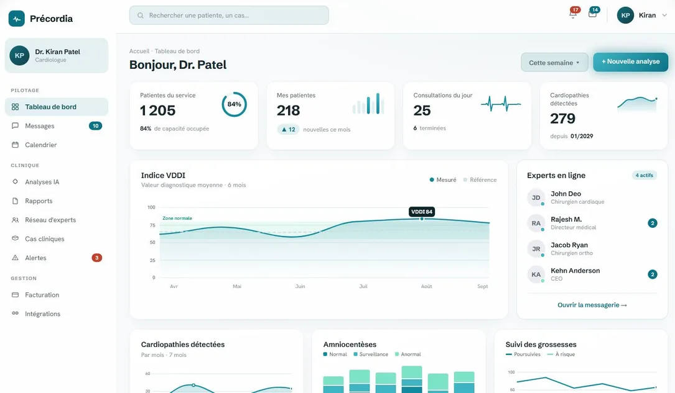Click the ECG heartbeat line icon
Viewport: 675px width, 393px height.
tap(501, 104)
